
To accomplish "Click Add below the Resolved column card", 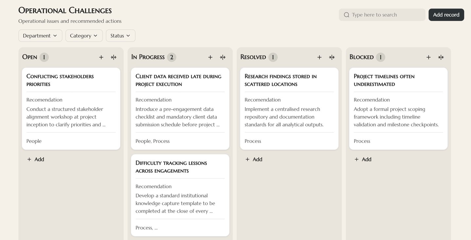I will pyautogui.click(x=254, y=159).
